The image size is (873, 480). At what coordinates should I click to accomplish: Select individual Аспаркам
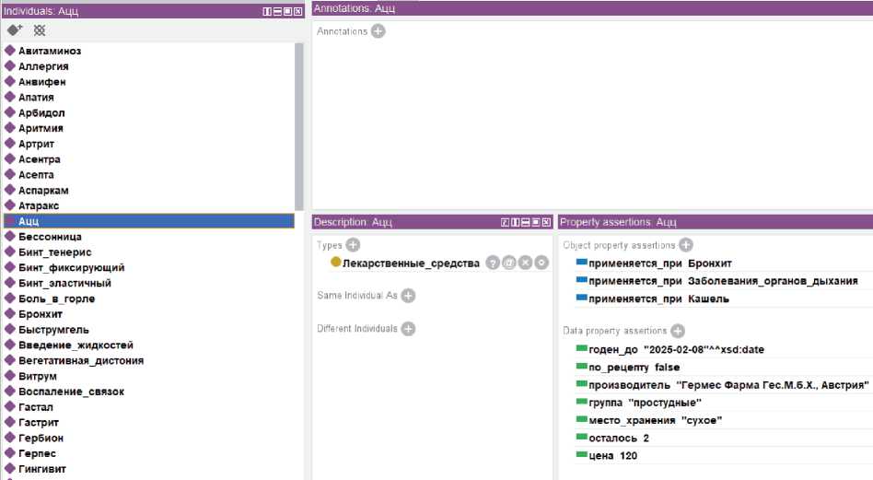point(43,191)
